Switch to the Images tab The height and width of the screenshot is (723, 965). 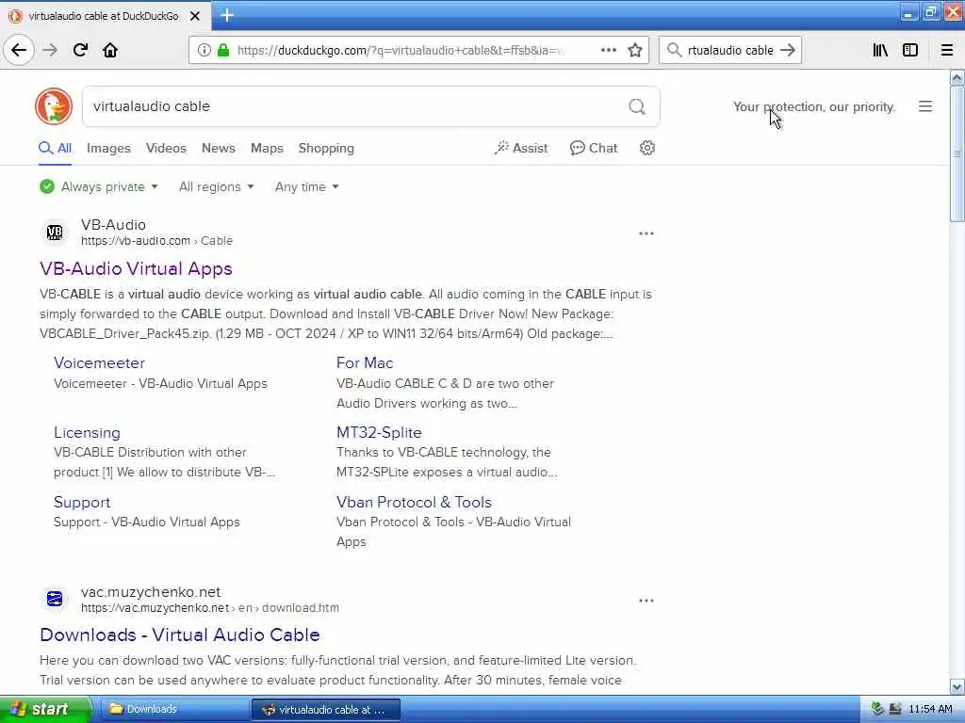108,148
